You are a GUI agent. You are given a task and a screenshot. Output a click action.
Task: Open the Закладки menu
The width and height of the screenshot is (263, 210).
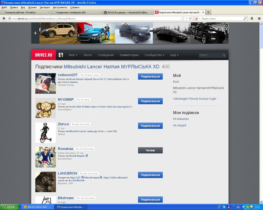click(x=45, y=7)
